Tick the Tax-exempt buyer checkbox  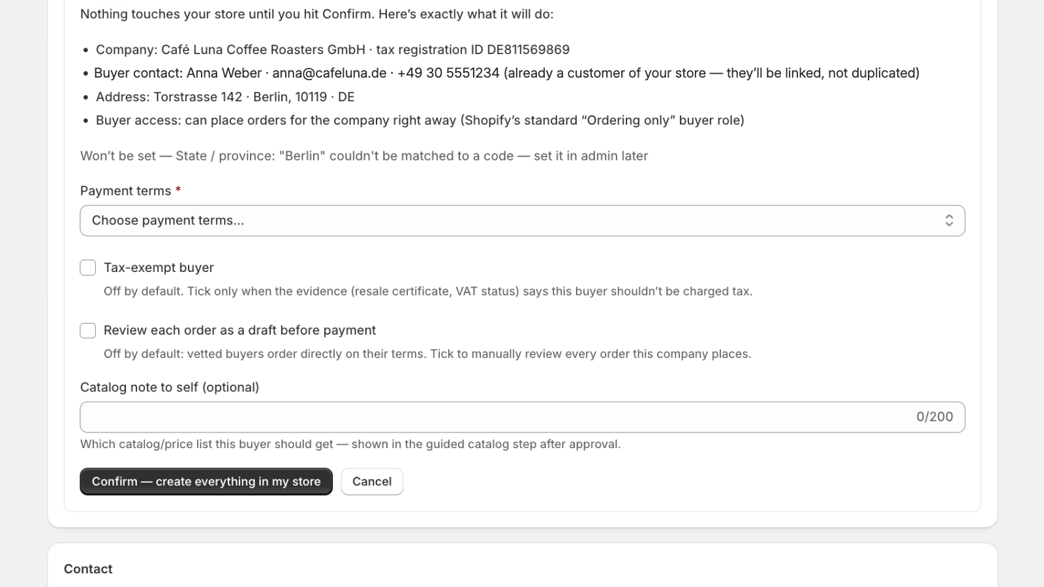(88, 267)
